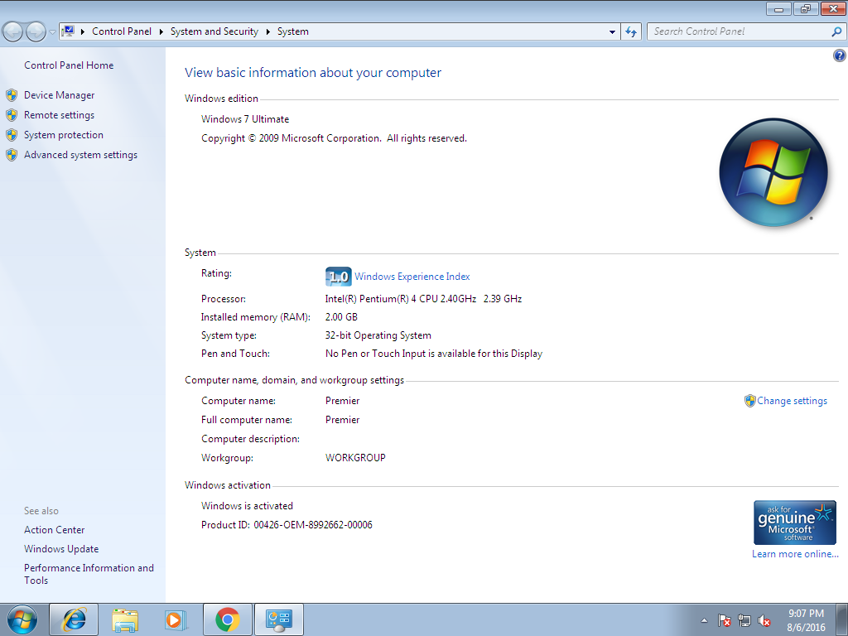848x636 pixels.
Task: Select Control Panel in the breadcrumb
Action: point(122,31)
